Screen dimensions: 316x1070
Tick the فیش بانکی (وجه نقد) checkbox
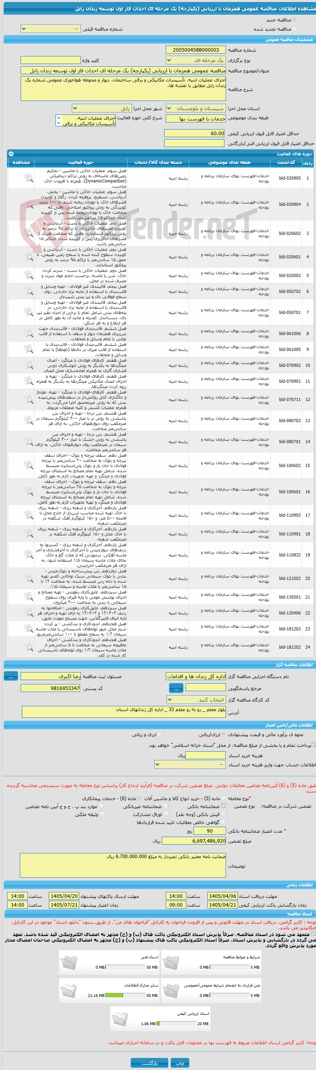click(x=224, y=814)
